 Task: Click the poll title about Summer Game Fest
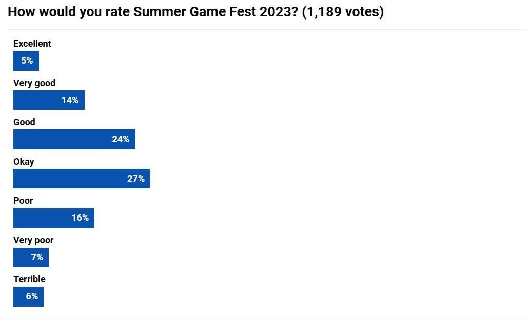[x=196, y=12]
